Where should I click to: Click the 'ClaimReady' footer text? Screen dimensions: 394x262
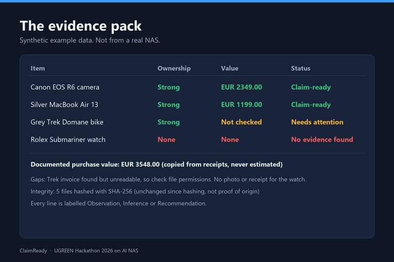[33, 251]
